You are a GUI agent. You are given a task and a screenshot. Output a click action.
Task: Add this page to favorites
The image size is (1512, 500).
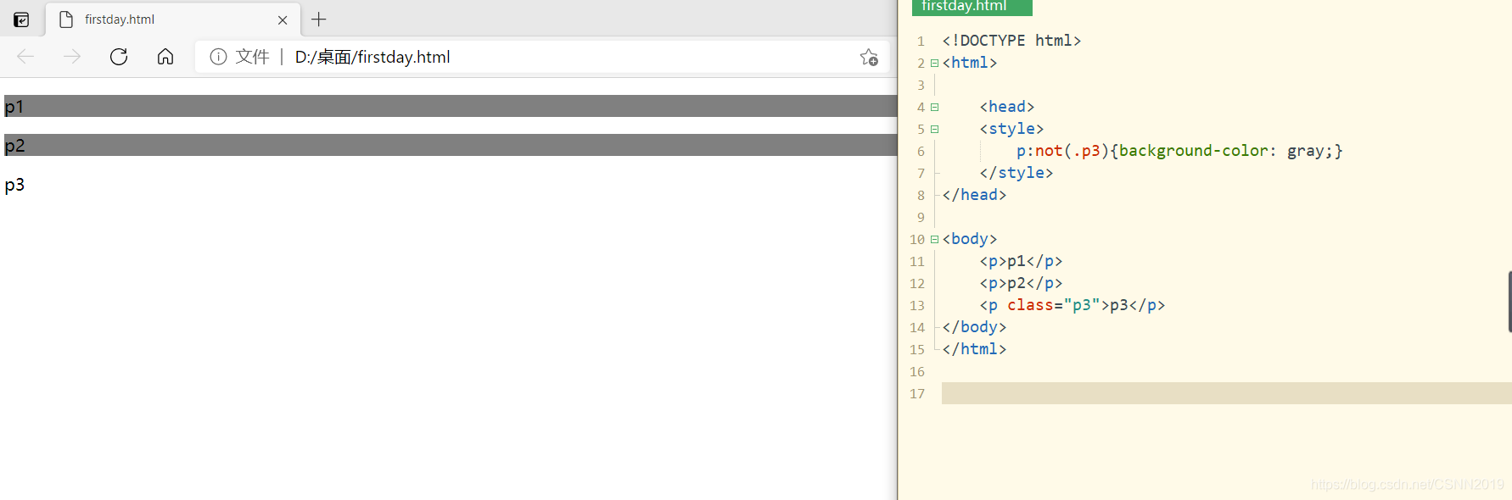[x=869, y=57]
